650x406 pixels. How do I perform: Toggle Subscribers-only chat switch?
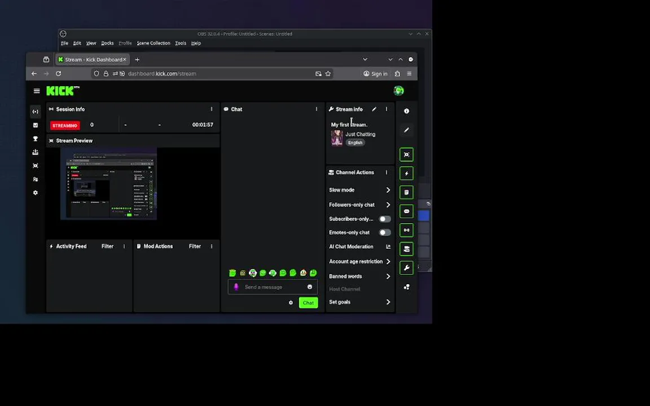(x=385, y=219)
